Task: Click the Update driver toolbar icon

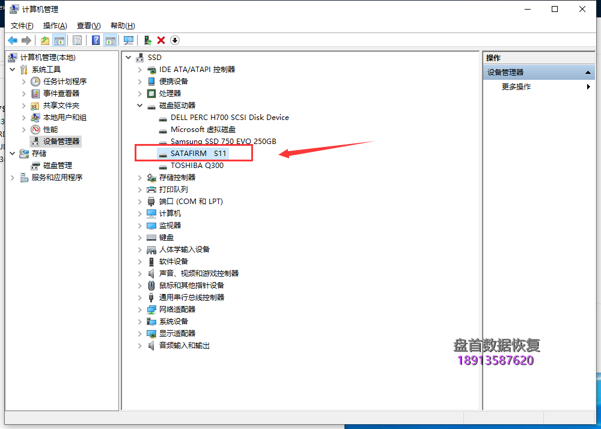Action: point(148,40)
